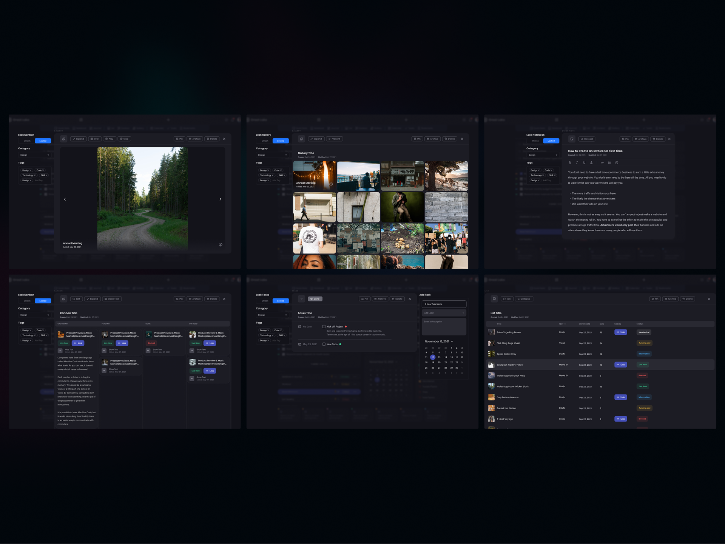The height and width of the screenshot is (544, 725).
Task: Tick the New Todo checkbox
Action: 324,344
